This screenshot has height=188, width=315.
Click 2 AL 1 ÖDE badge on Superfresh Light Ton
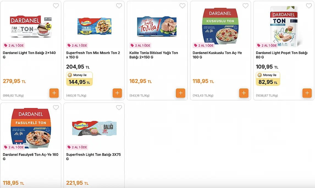pyautogui.click(x=77, y=147)
